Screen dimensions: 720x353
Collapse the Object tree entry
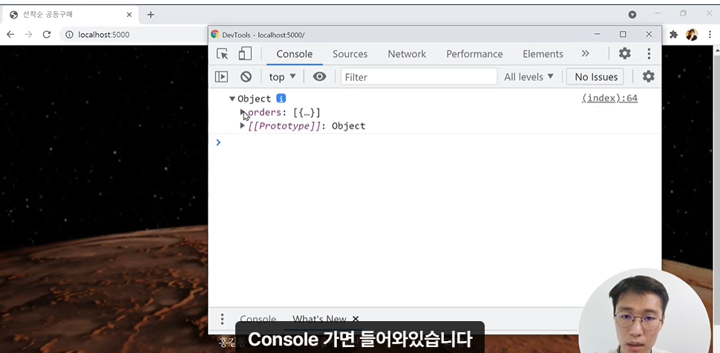[x=232, y=99]
